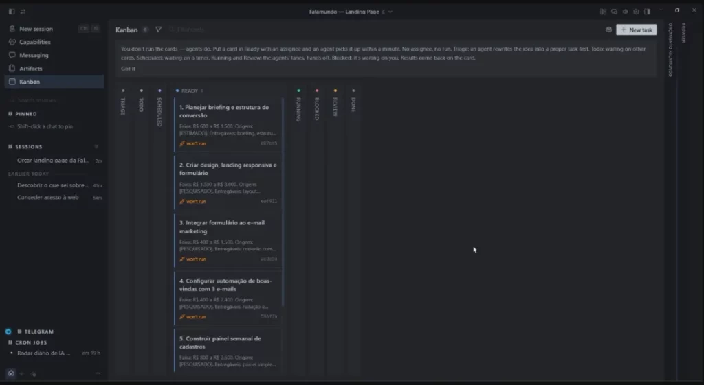Click the New session icon
Image resolution: width=704 pixels, height=385 pixels.
click(12, 29)
